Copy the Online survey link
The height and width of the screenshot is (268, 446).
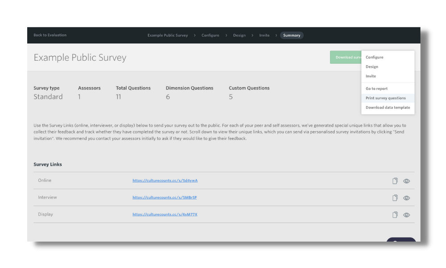(x=395, y=181)
